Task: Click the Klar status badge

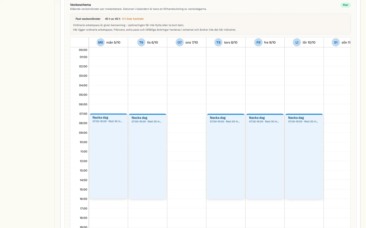Action: tap(345, 5)
